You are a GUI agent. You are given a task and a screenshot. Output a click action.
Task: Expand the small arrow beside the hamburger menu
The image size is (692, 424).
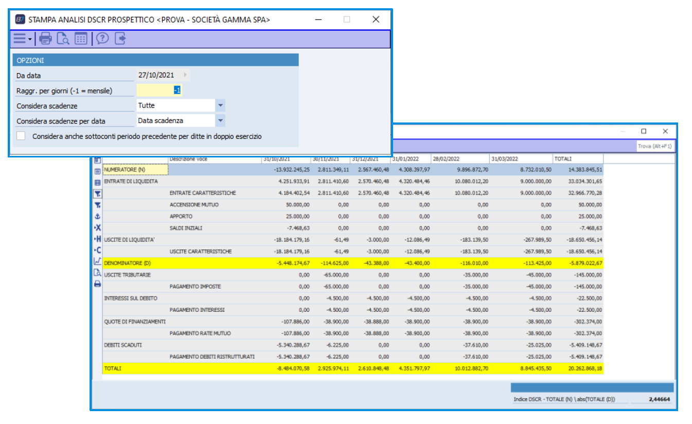[x=30, y=39]
